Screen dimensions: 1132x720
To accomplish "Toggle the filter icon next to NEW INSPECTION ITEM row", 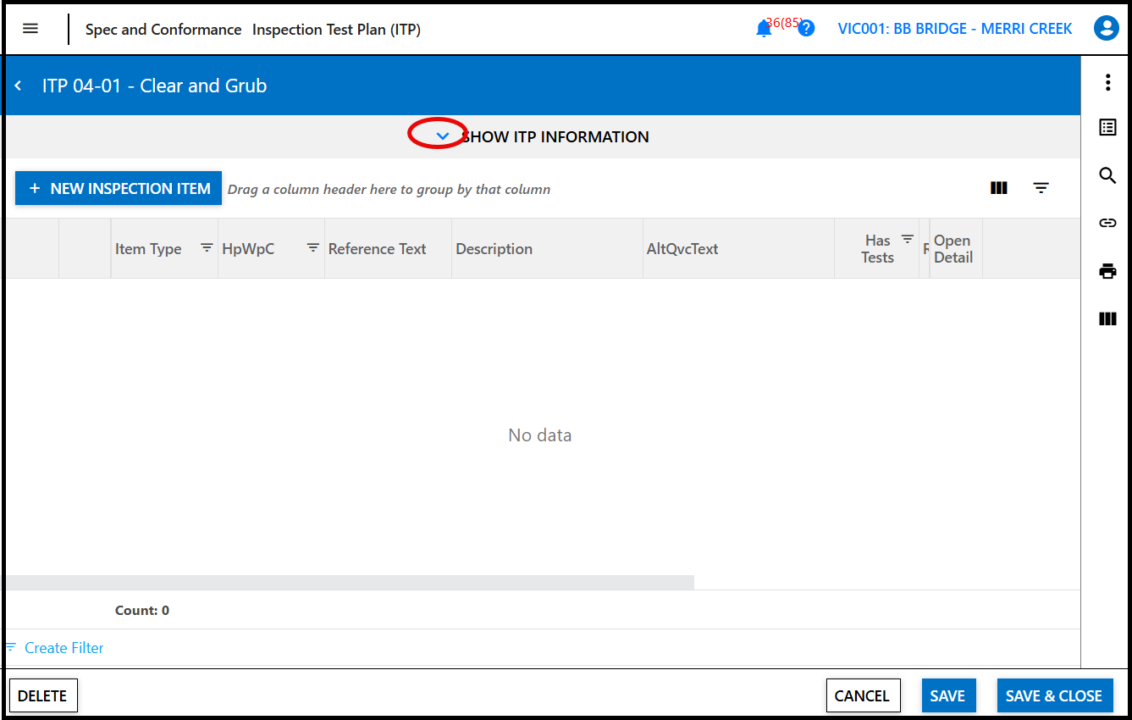I will 1041,187.
